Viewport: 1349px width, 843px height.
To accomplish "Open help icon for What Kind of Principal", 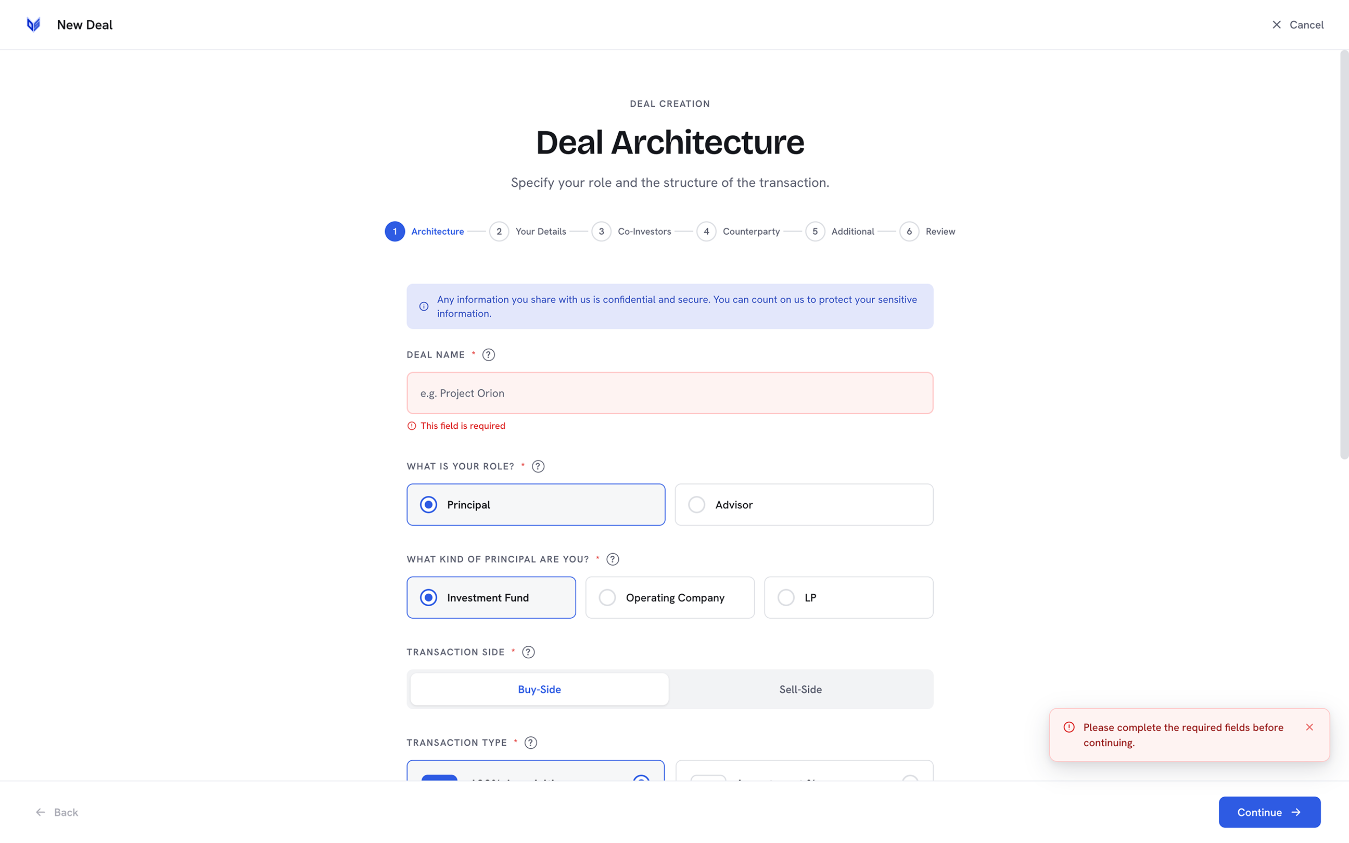I will pyautogui.click(x=613, y=559).
